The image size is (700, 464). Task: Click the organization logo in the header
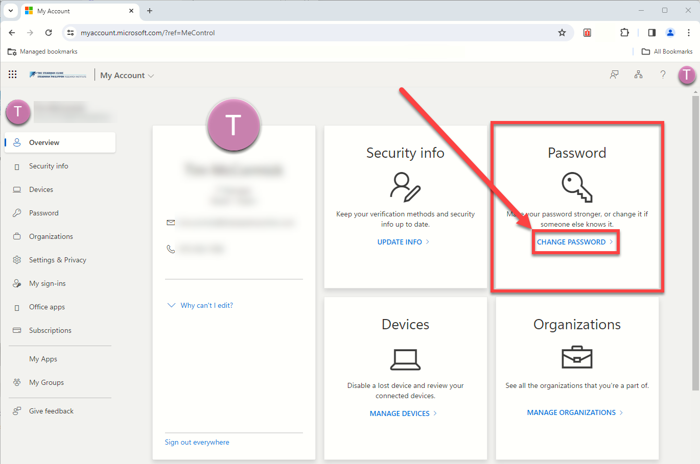(58, 75)
